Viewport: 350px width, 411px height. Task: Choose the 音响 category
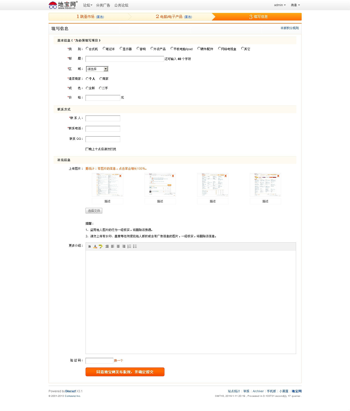point(138,48)
